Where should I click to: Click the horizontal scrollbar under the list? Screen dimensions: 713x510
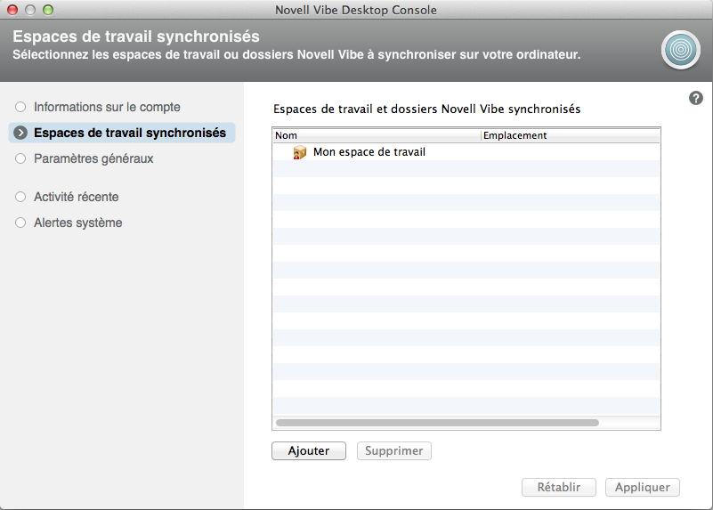click(x=437, y=423)
